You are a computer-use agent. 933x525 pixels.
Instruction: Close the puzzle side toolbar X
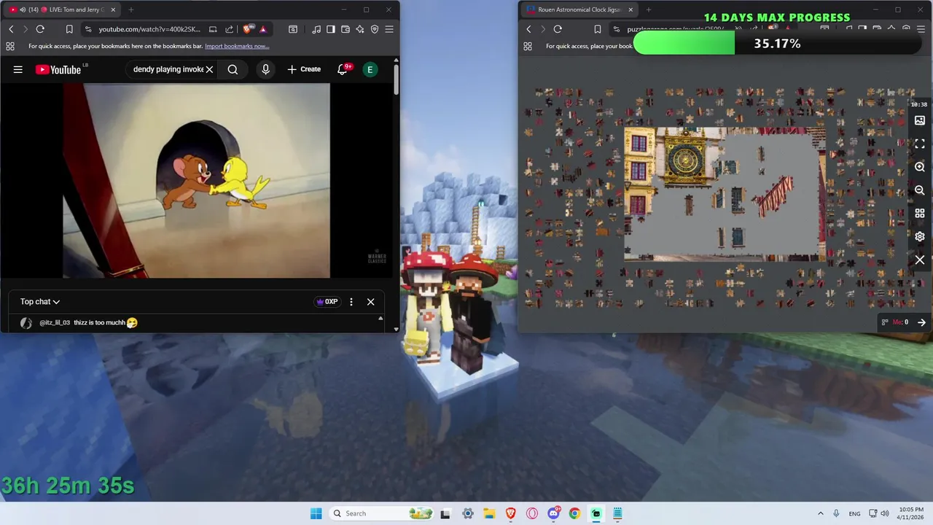[920, 260]
